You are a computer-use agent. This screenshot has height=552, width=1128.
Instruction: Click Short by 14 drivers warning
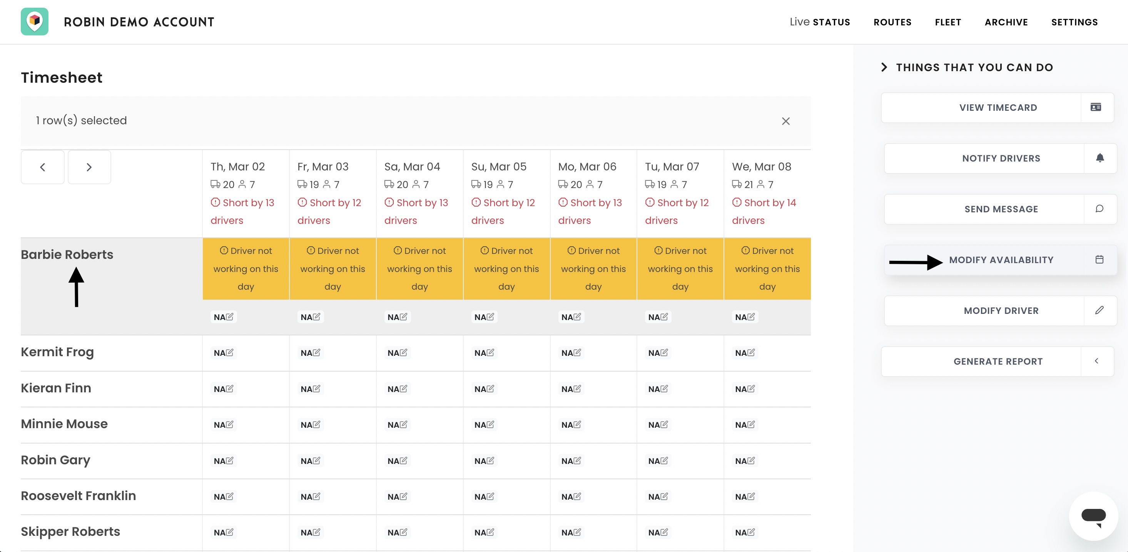(764, 212)
